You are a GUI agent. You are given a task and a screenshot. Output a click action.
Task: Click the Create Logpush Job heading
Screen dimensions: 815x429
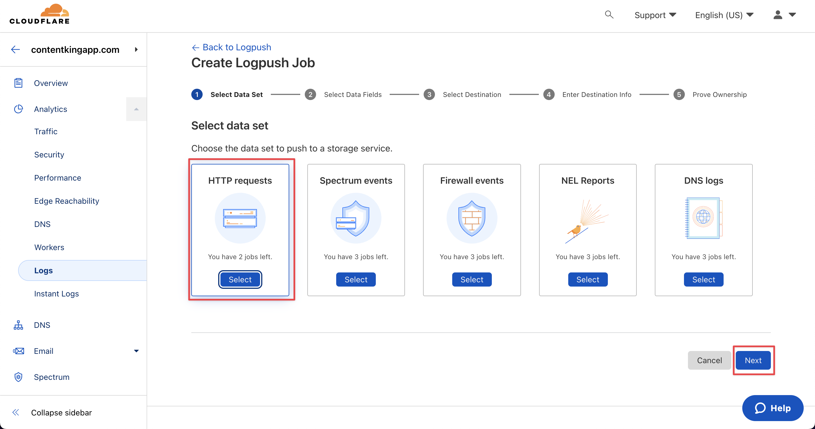(x=253, y=62)
